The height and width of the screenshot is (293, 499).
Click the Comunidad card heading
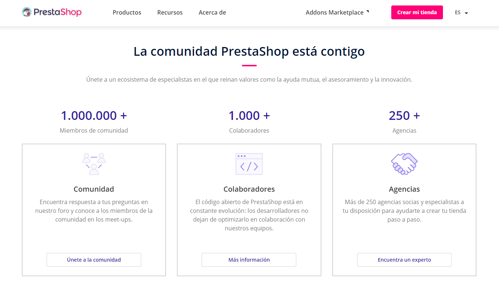(94, 189)
